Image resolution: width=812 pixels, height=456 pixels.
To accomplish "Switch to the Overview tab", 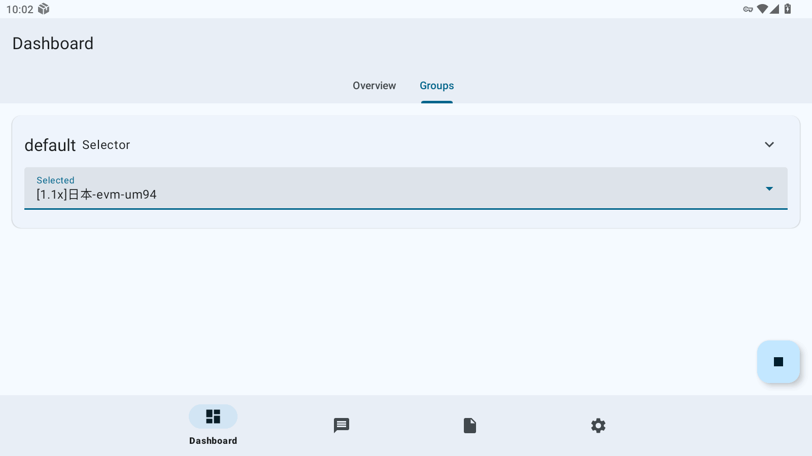I will pyautogui.click(x=374, y=86).
